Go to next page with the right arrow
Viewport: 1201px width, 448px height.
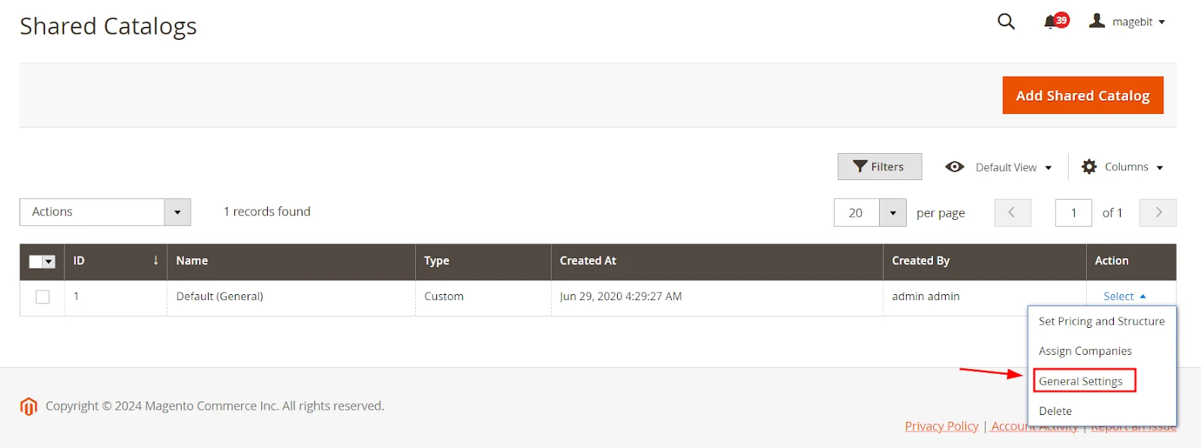(1157, 212)
